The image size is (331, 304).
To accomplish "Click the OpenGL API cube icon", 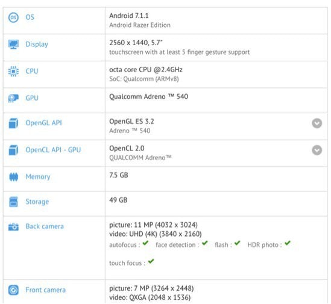I will click(x=13, y=123).
